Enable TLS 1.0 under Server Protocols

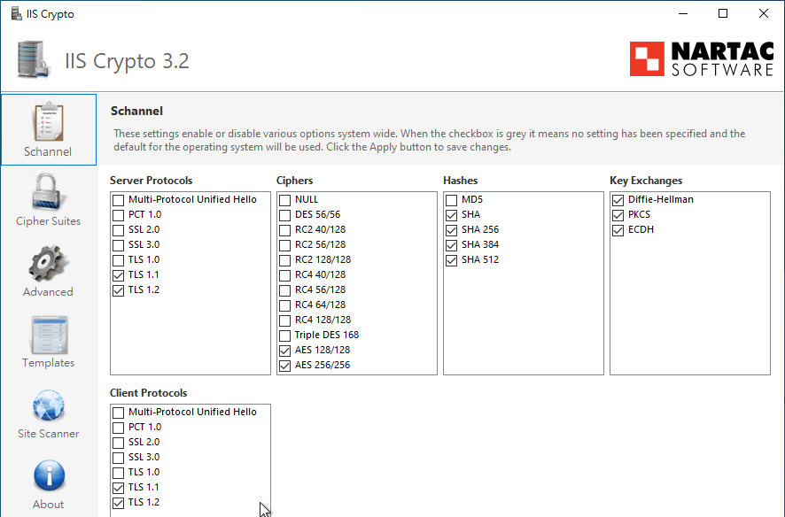(x=119, y=260)
